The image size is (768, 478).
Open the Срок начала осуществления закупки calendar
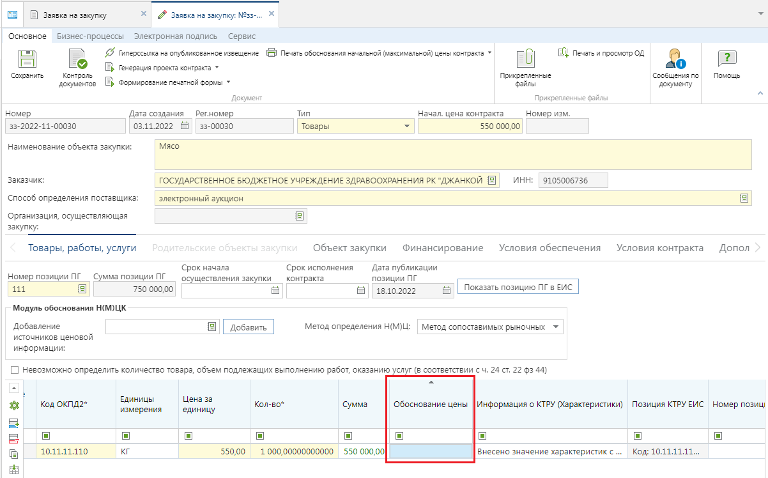coord(275,290)
